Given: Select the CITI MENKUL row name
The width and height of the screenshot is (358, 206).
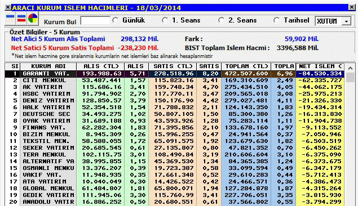Looking at the screenshot, I should 45,80.
